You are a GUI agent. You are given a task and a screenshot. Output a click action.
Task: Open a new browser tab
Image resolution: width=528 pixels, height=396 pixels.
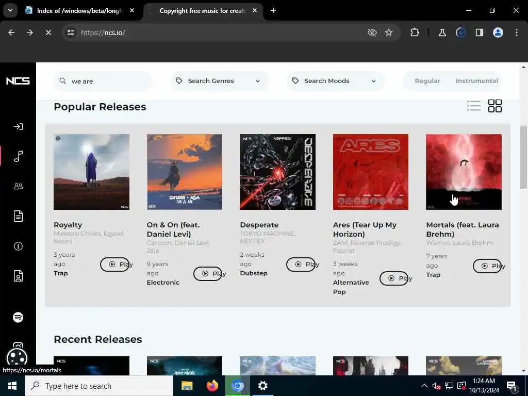(x=273, y=10)
